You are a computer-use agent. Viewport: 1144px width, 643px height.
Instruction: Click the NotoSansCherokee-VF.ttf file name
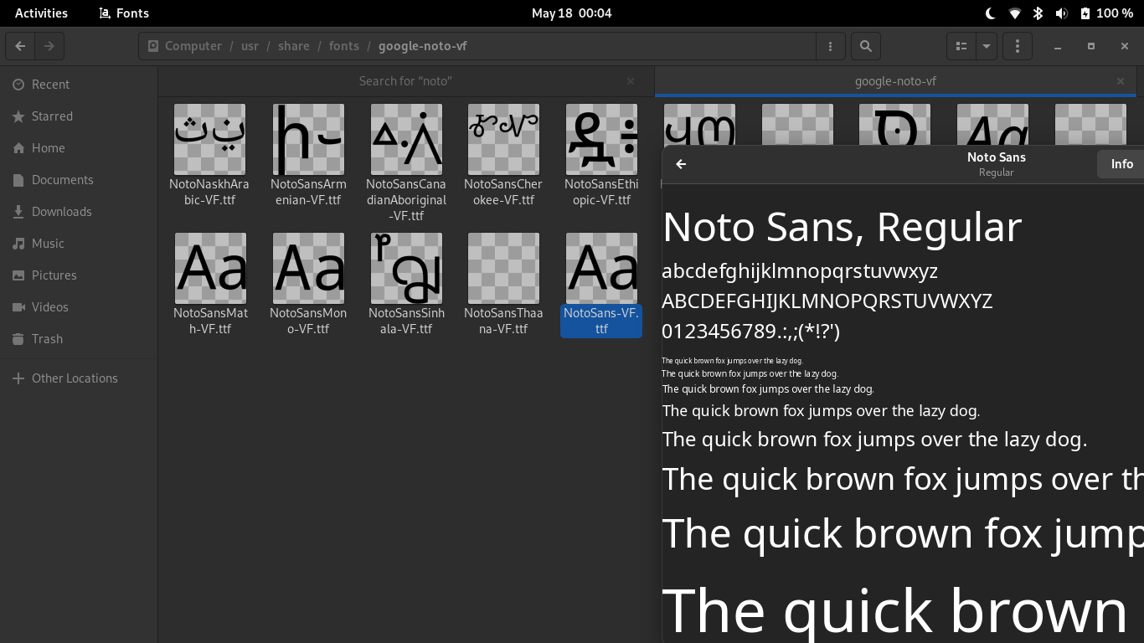(504, 193)
